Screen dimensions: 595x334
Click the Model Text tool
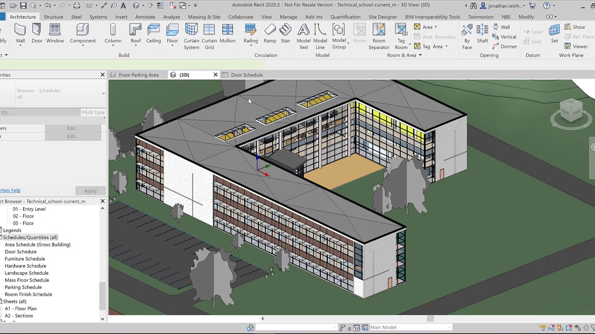tap(304, 37)
